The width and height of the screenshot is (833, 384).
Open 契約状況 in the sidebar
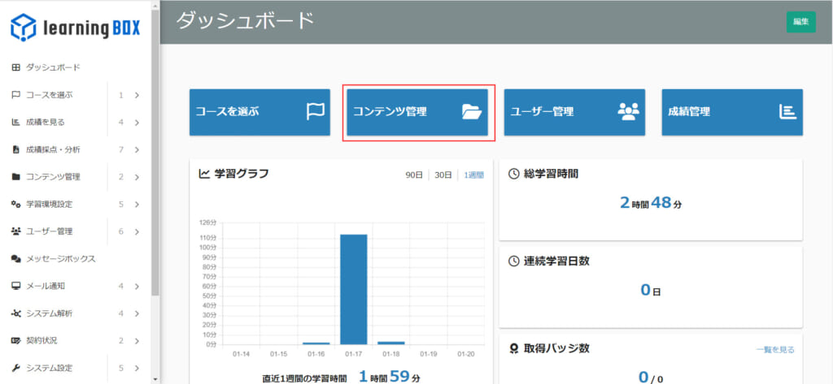(x=41, y=340)
